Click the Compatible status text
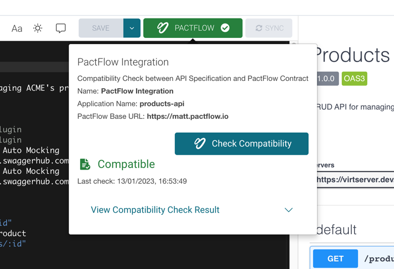Viewport: 394px width, 269px height. pyautogui.click(x=126, y=164)
